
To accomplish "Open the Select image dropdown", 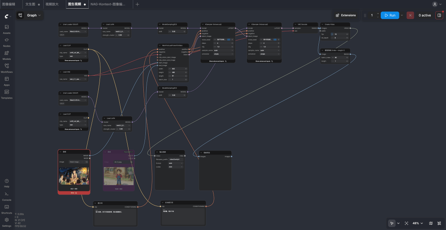I will click(76, 162).
